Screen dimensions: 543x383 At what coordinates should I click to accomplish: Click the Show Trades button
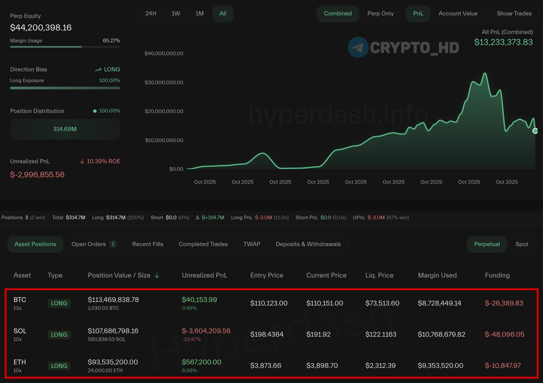(514, 14)
